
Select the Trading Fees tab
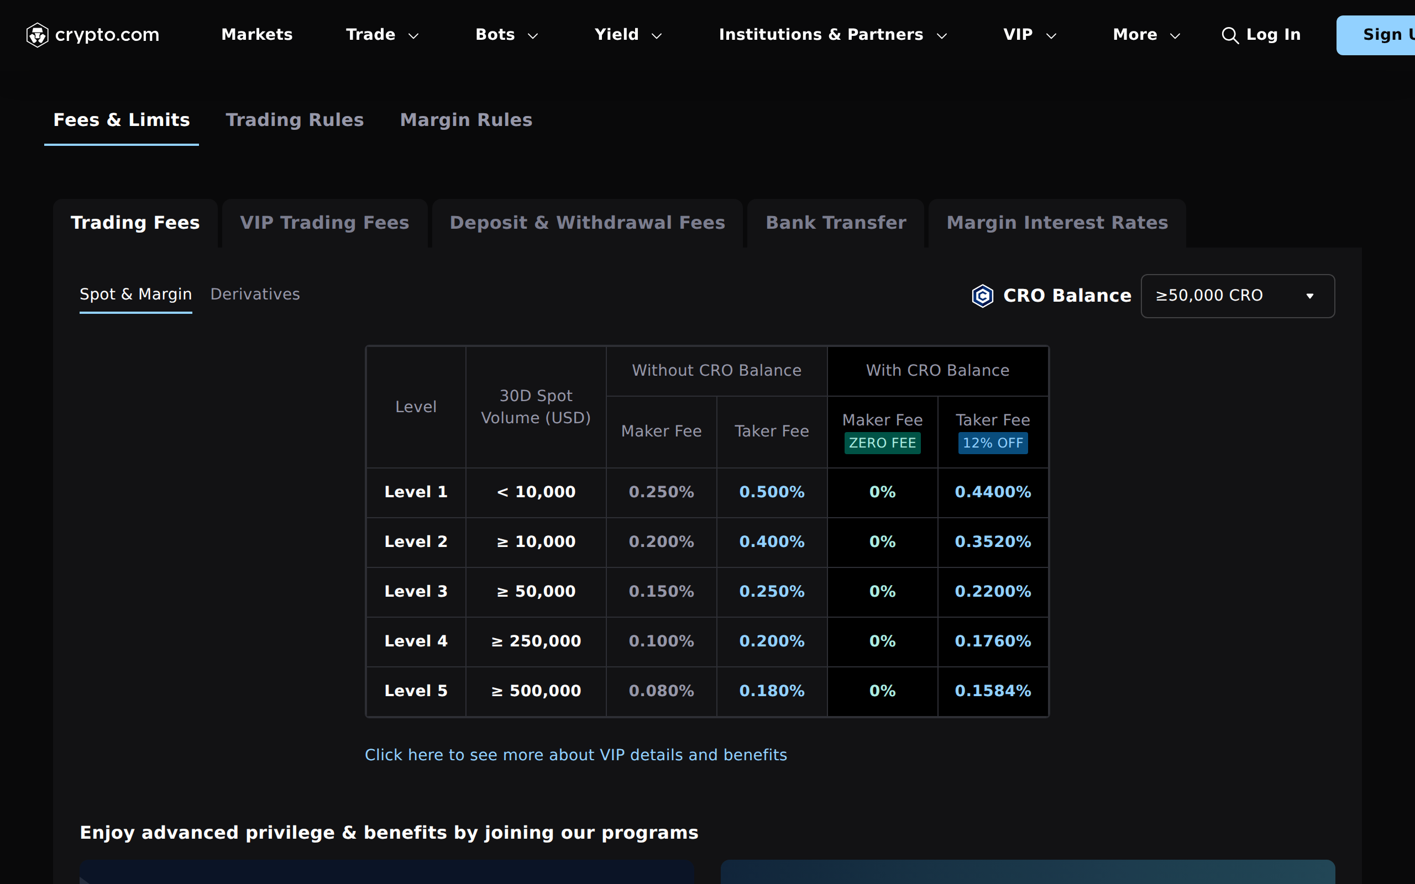pyautogui.click(x=135, y=223)
